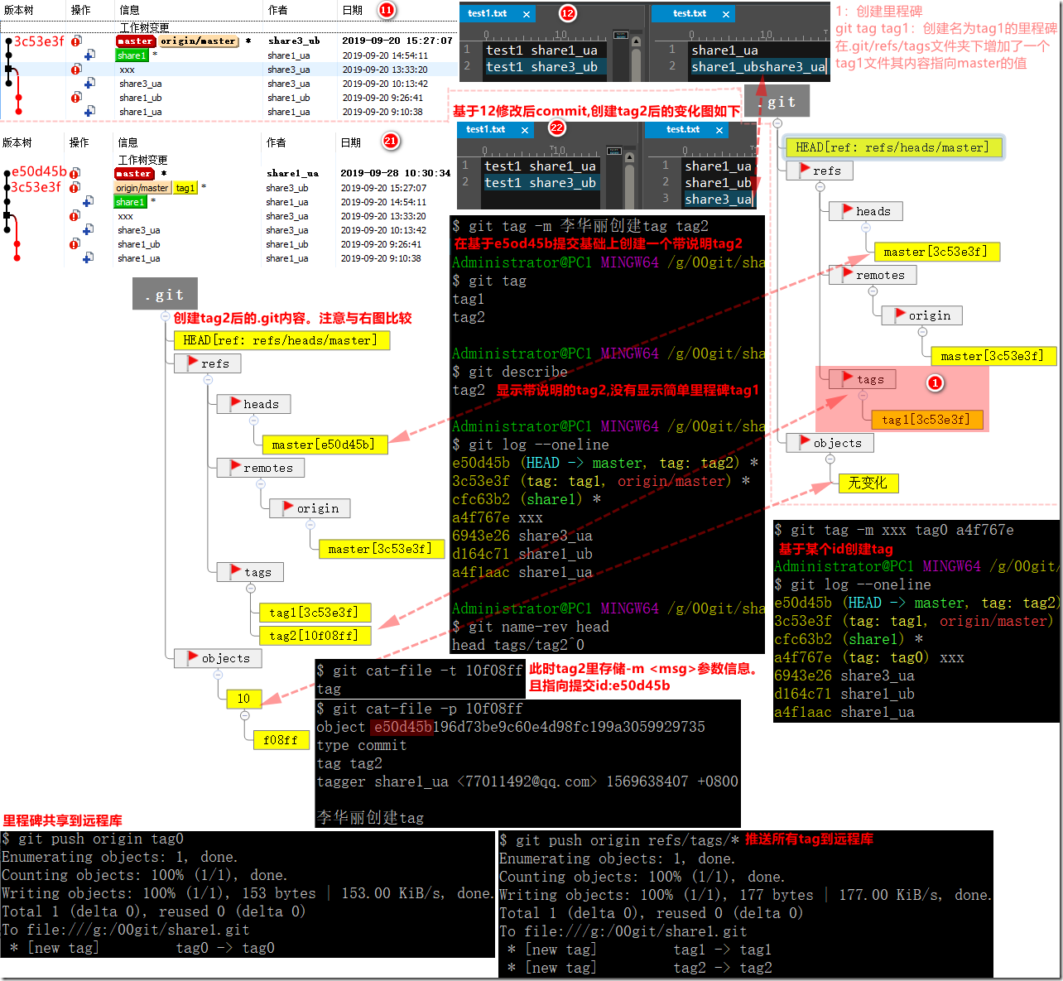Click red master badge in lower log
Image resolution: width=1063 pixels, height=981 pixels.
[134, 173]
